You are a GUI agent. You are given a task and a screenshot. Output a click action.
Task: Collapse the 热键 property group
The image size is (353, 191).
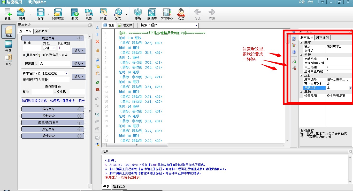[x=301, y=55]
